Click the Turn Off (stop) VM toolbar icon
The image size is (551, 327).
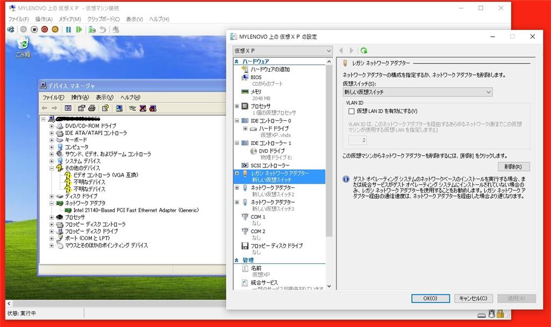[34, 30]
